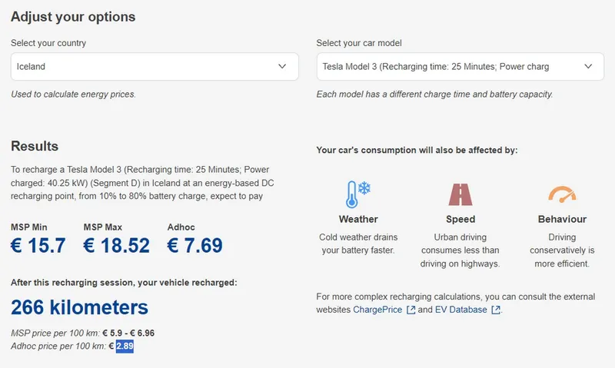Click external link icon after EV Database
This screenshot has height=368, width=615.
pos(496,310)
